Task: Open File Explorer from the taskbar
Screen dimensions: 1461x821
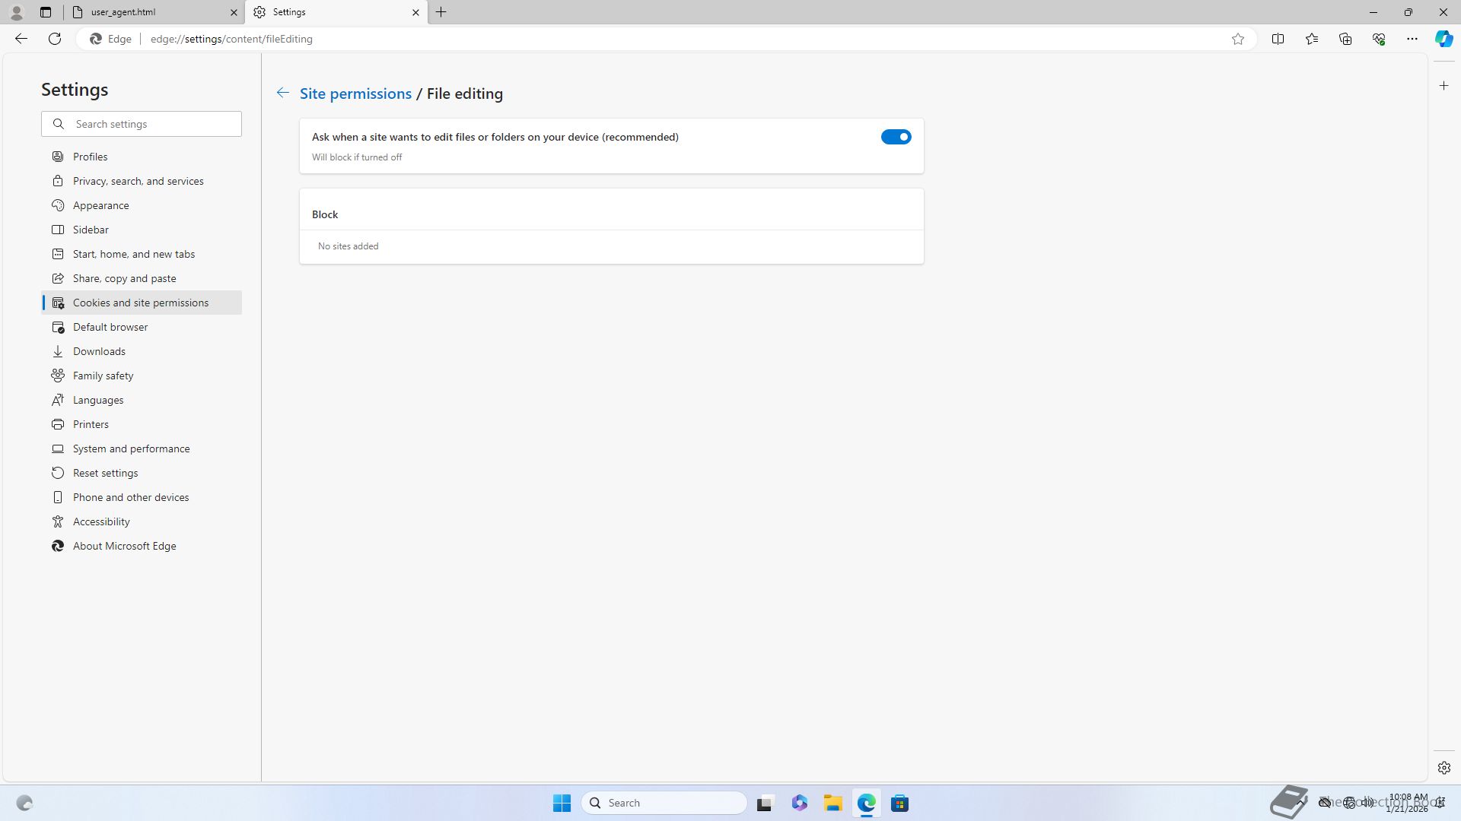Action: pos(832,803)
